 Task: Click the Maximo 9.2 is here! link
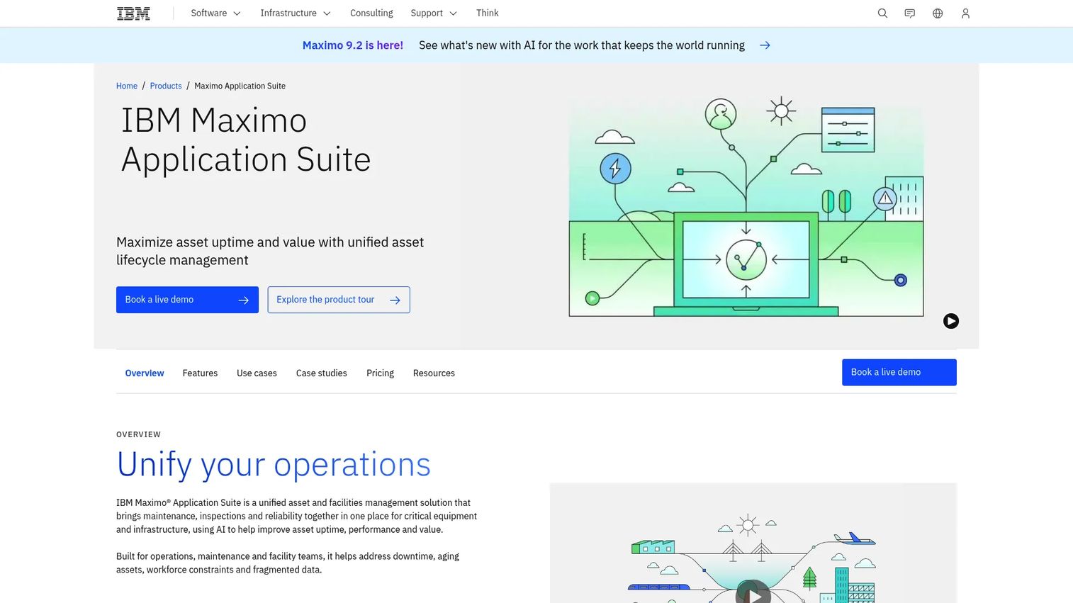point(353,45)
